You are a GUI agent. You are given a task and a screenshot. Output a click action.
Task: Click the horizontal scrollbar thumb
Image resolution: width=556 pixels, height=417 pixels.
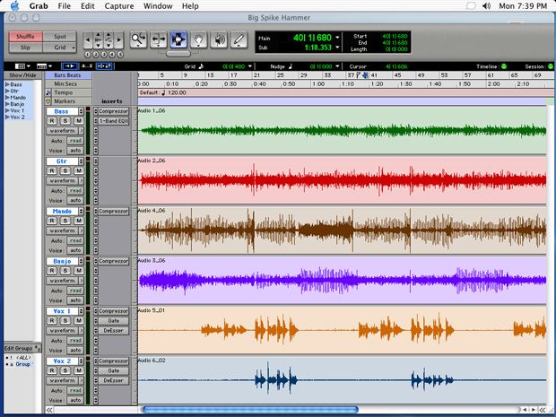(x=250, y=410)
